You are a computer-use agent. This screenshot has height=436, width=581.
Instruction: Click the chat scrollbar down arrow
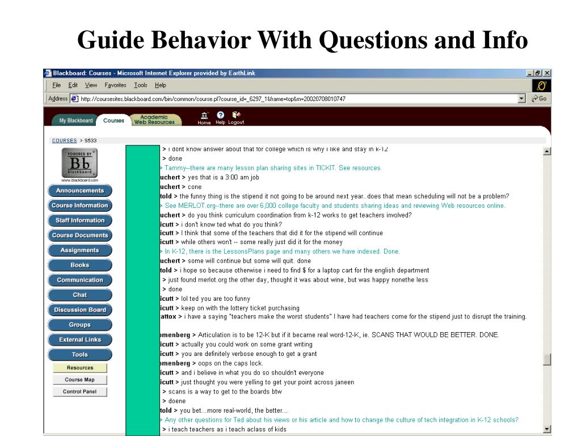547,429
